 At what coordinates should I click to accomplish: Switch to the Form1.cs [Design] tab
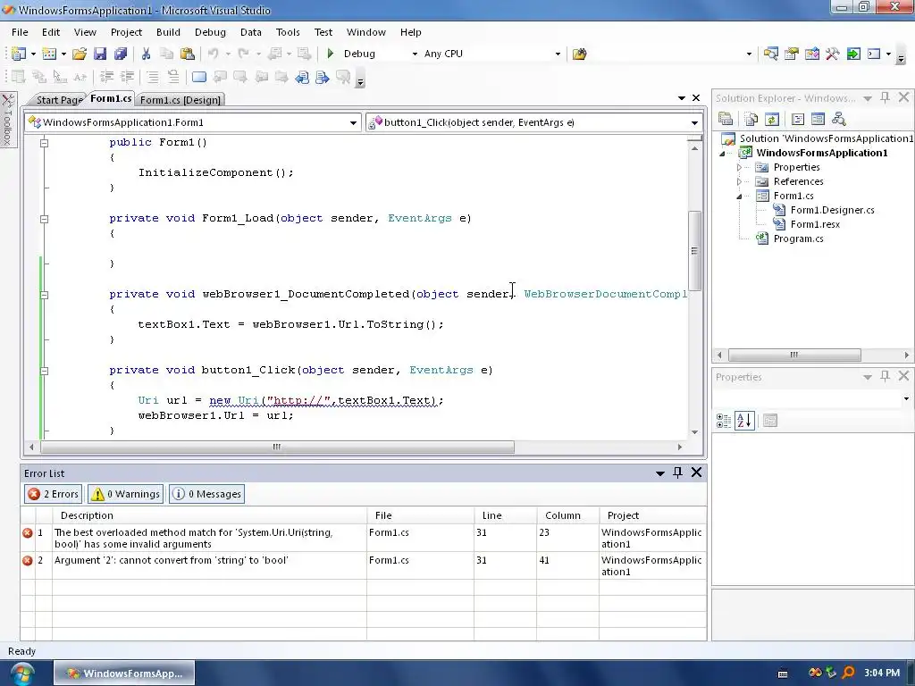click(180, 100)
